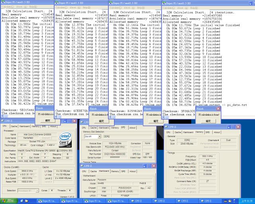The width and height of the screenshot is (255, 204).
Task: Click the leftmost system tray icon
Action: (225, 201)
